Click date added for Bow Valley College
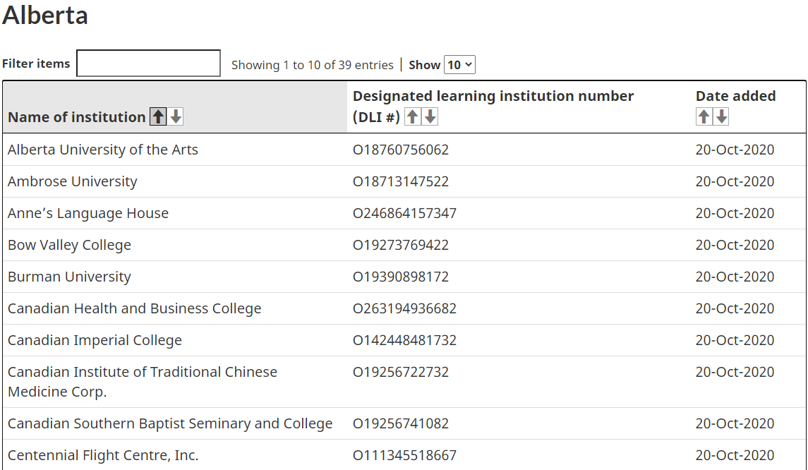 pos(735,245)
